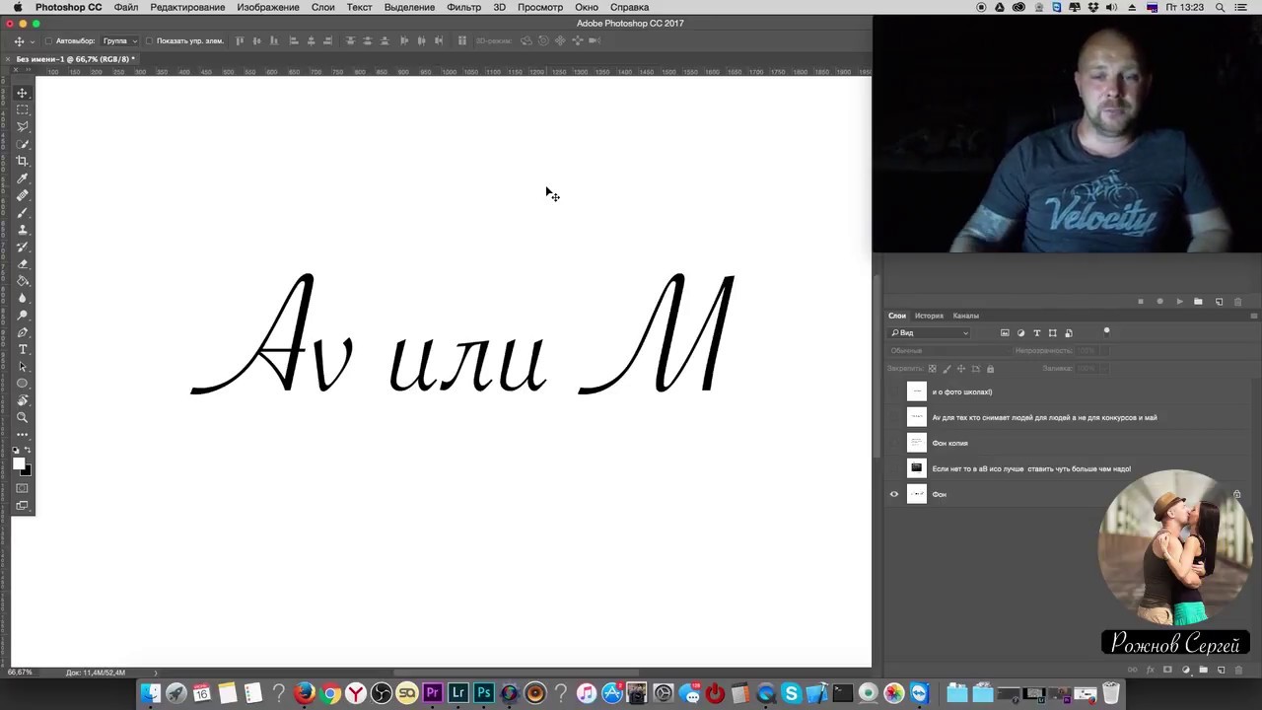Toggle Quick Mask mode
Screen dimensions: 1262x710
[x=22, y=488]
